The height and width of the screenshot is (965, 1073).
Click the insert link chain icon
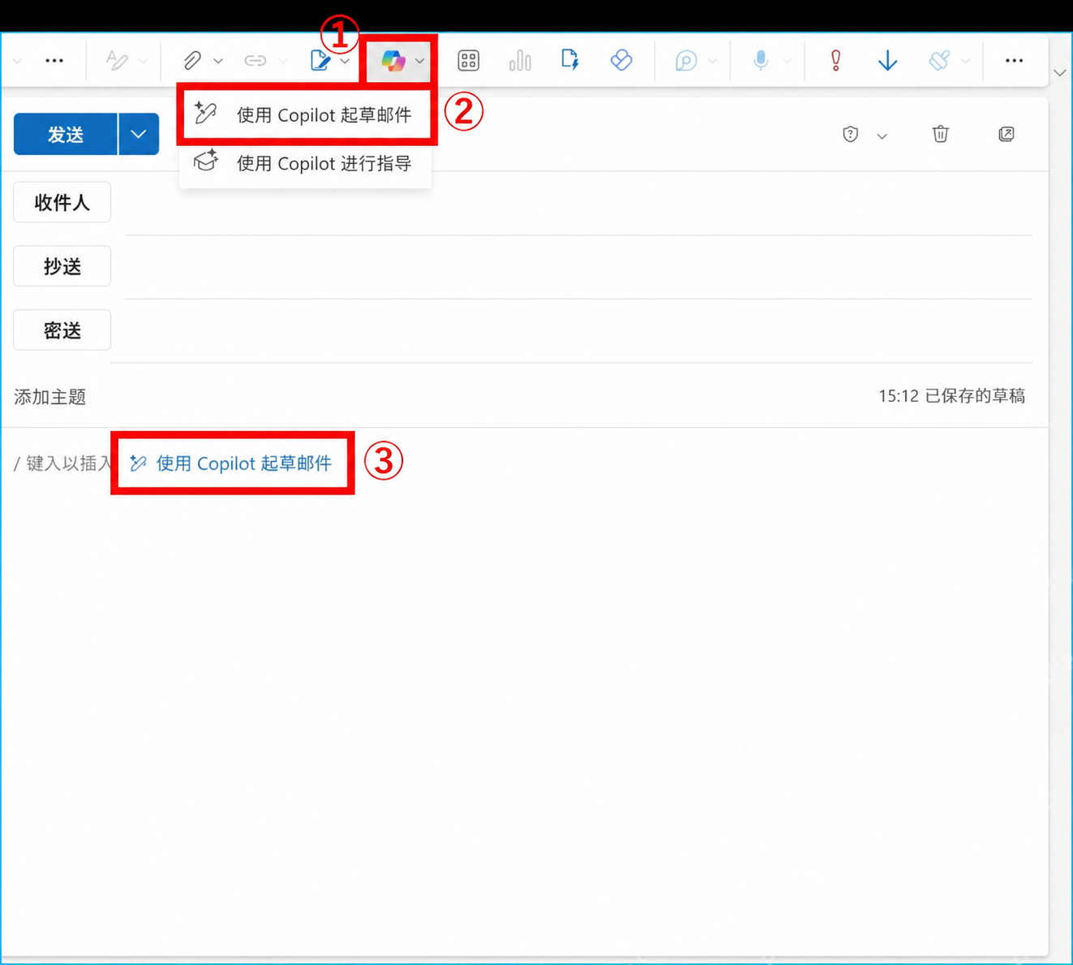255,60
